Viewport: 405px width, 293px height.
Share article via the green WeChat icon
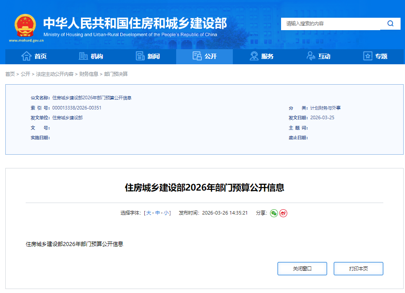pyautogui.click(x=274, y=213)
